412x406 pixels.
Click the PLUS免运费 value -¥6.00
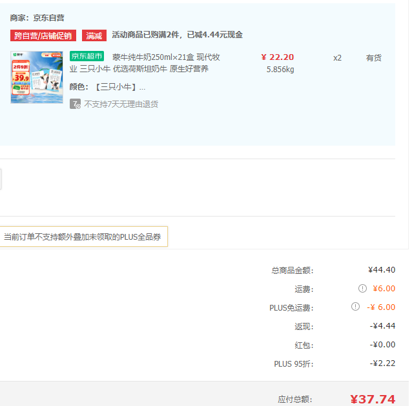click(x=381, y=307)
